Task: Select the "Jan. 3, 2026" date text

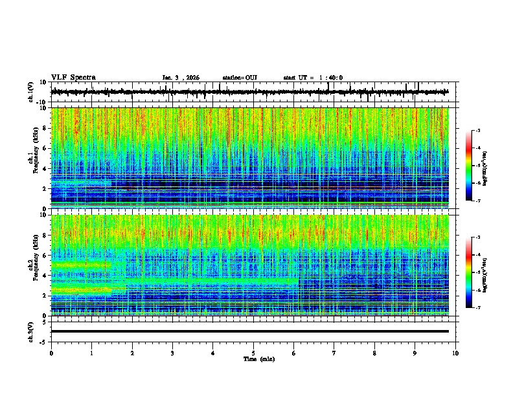Action: (181, 78)
